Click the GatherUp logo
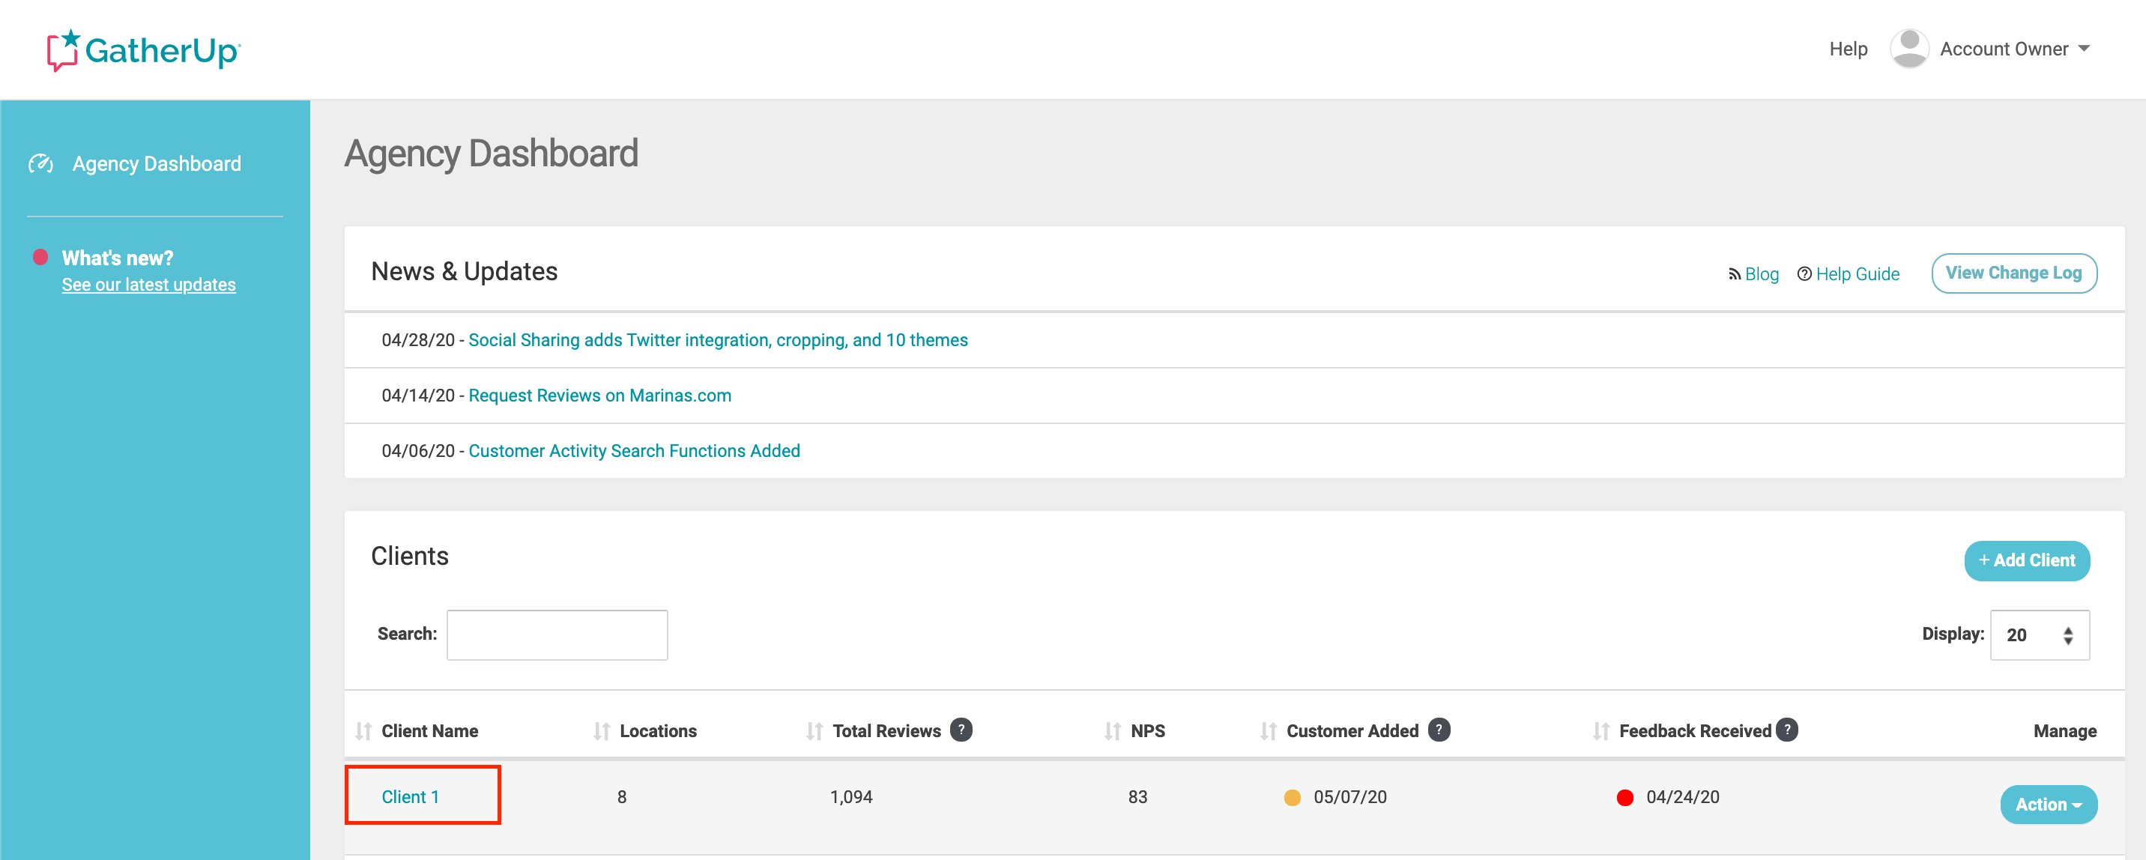Screen dimensions: 2146x860 (143, 50)
